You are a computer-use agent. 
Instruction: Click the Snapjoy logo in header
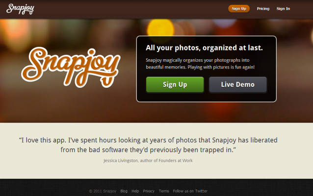point(20,9)
